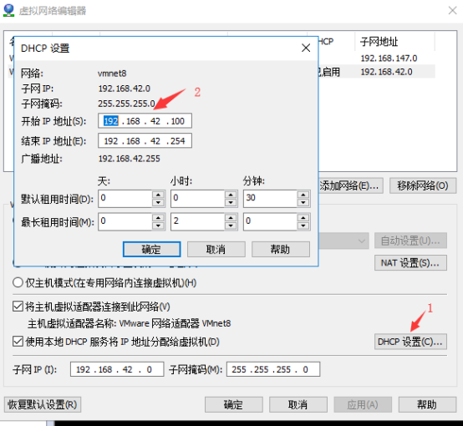Confirm DHCP settings with 确定 in dialog
Screen dimensions: 463x426
click(x=151, y=250)
